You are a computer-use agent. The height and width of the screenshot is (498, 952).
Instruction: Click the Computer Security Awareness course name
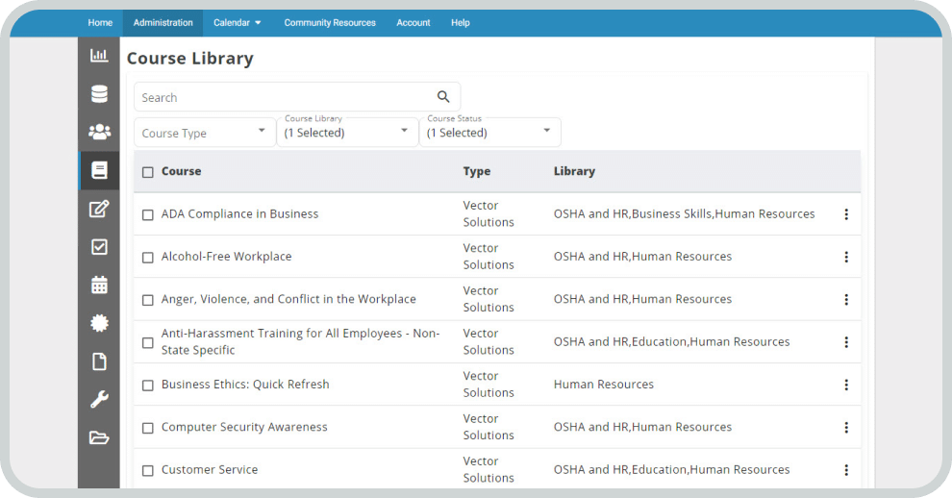pyautogui.click(x=244, y=427)
